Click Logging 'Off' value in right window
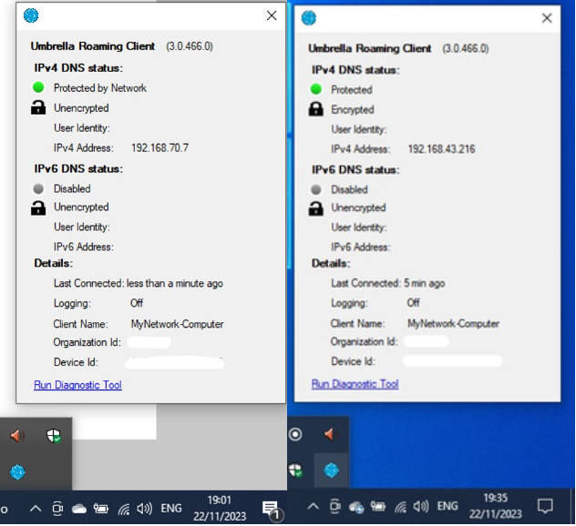 click(413, 302)
